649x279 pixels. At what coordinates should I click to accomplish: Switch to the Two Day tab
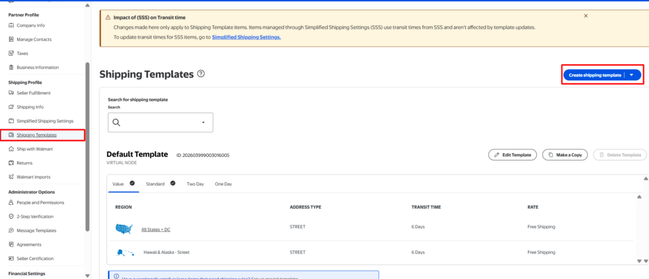click(195, 184)
